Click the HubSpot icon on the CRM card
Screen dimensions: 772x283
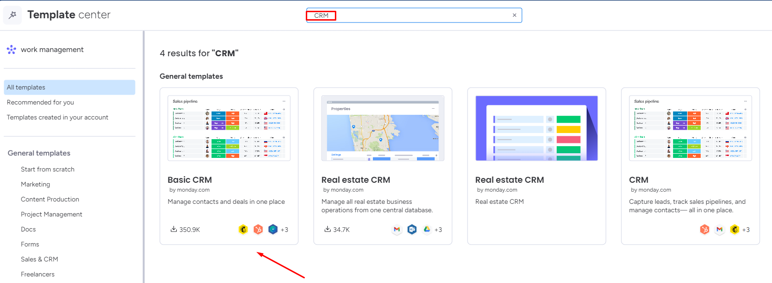coord(704,230)
